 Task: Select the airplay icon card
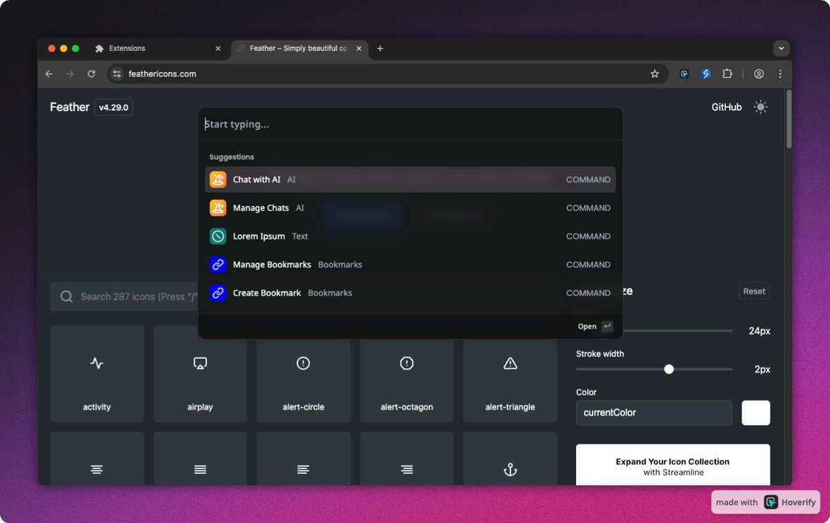coord(200,374)
